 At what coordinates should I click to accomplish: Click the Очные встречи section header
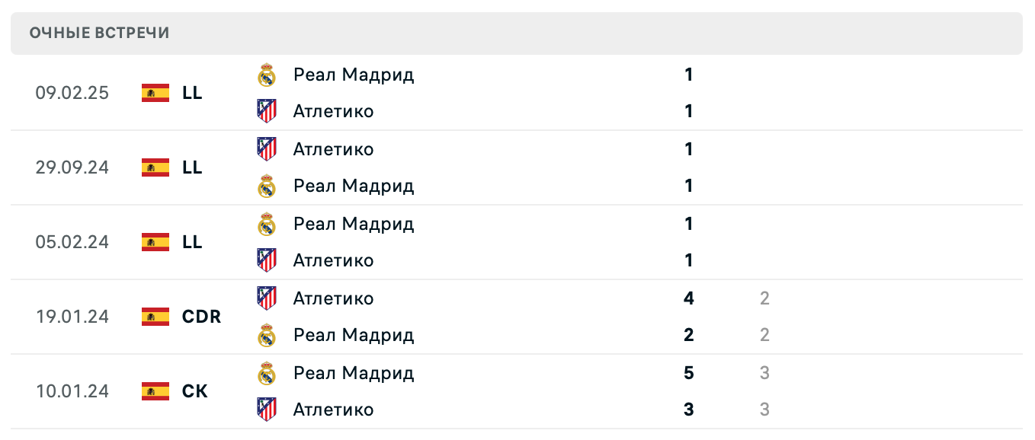click(x=99, y=33)
